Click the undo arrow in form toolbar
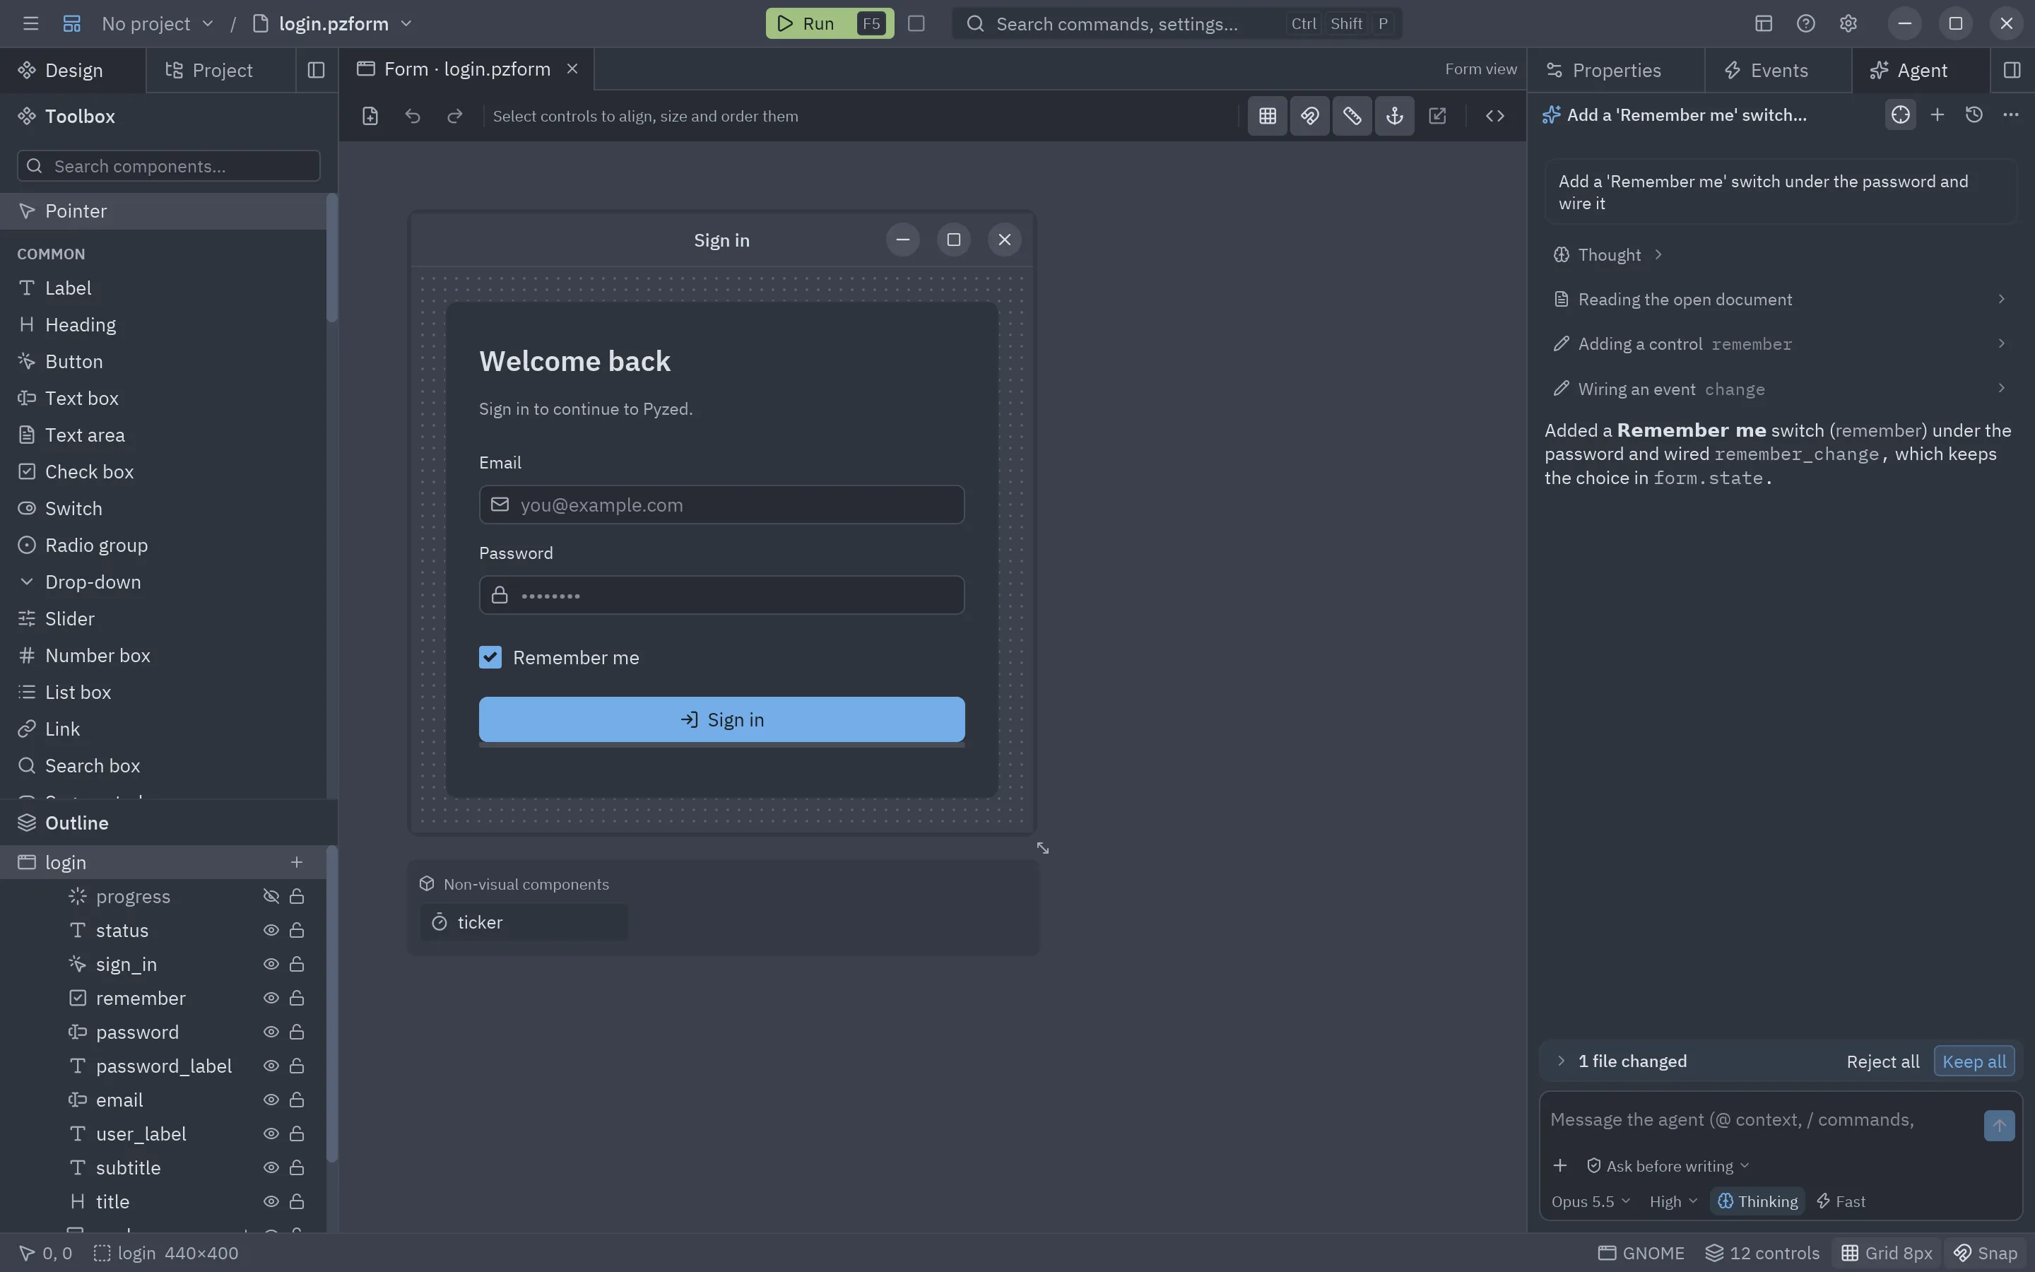 (412, 116)
